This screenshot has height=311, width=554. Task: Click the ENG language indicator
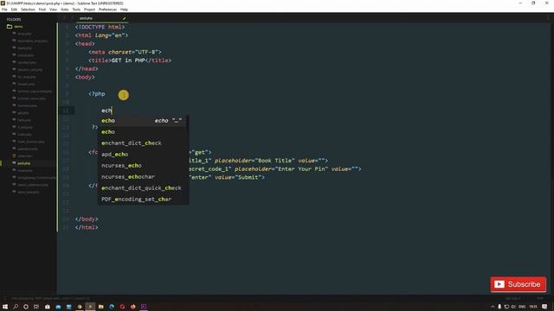point(522,307)
